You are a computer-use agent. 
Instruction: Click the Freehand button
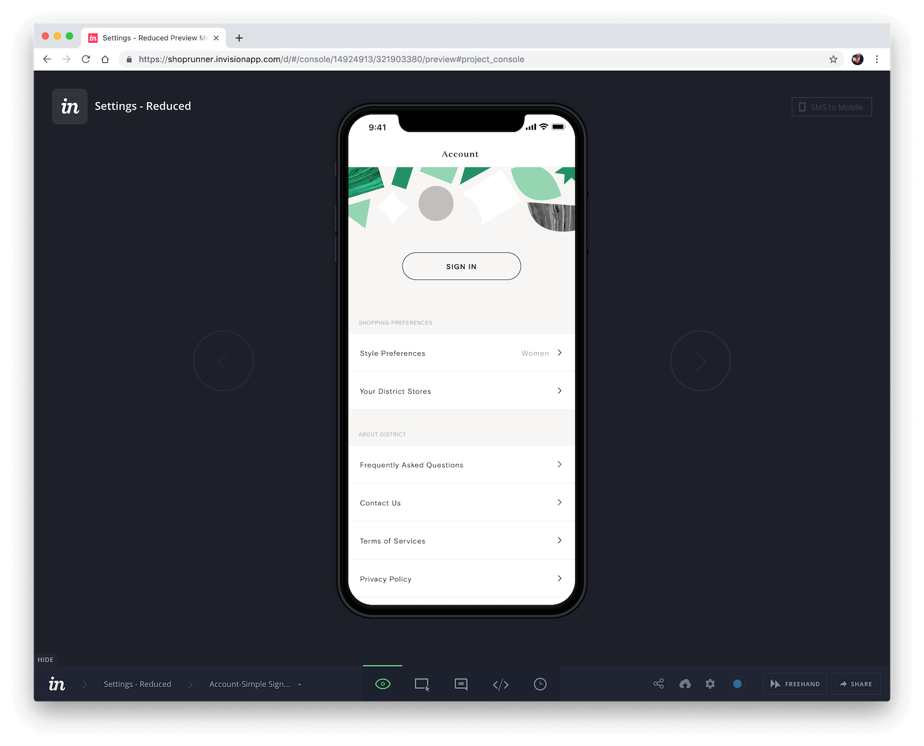[x=795, y=684]
